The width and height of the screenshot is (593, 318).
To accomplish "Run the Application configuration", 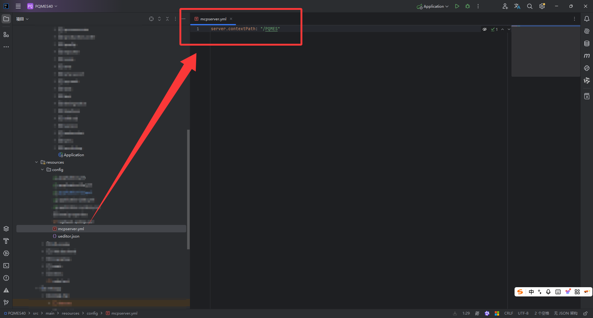I will [x=457, y=6].
